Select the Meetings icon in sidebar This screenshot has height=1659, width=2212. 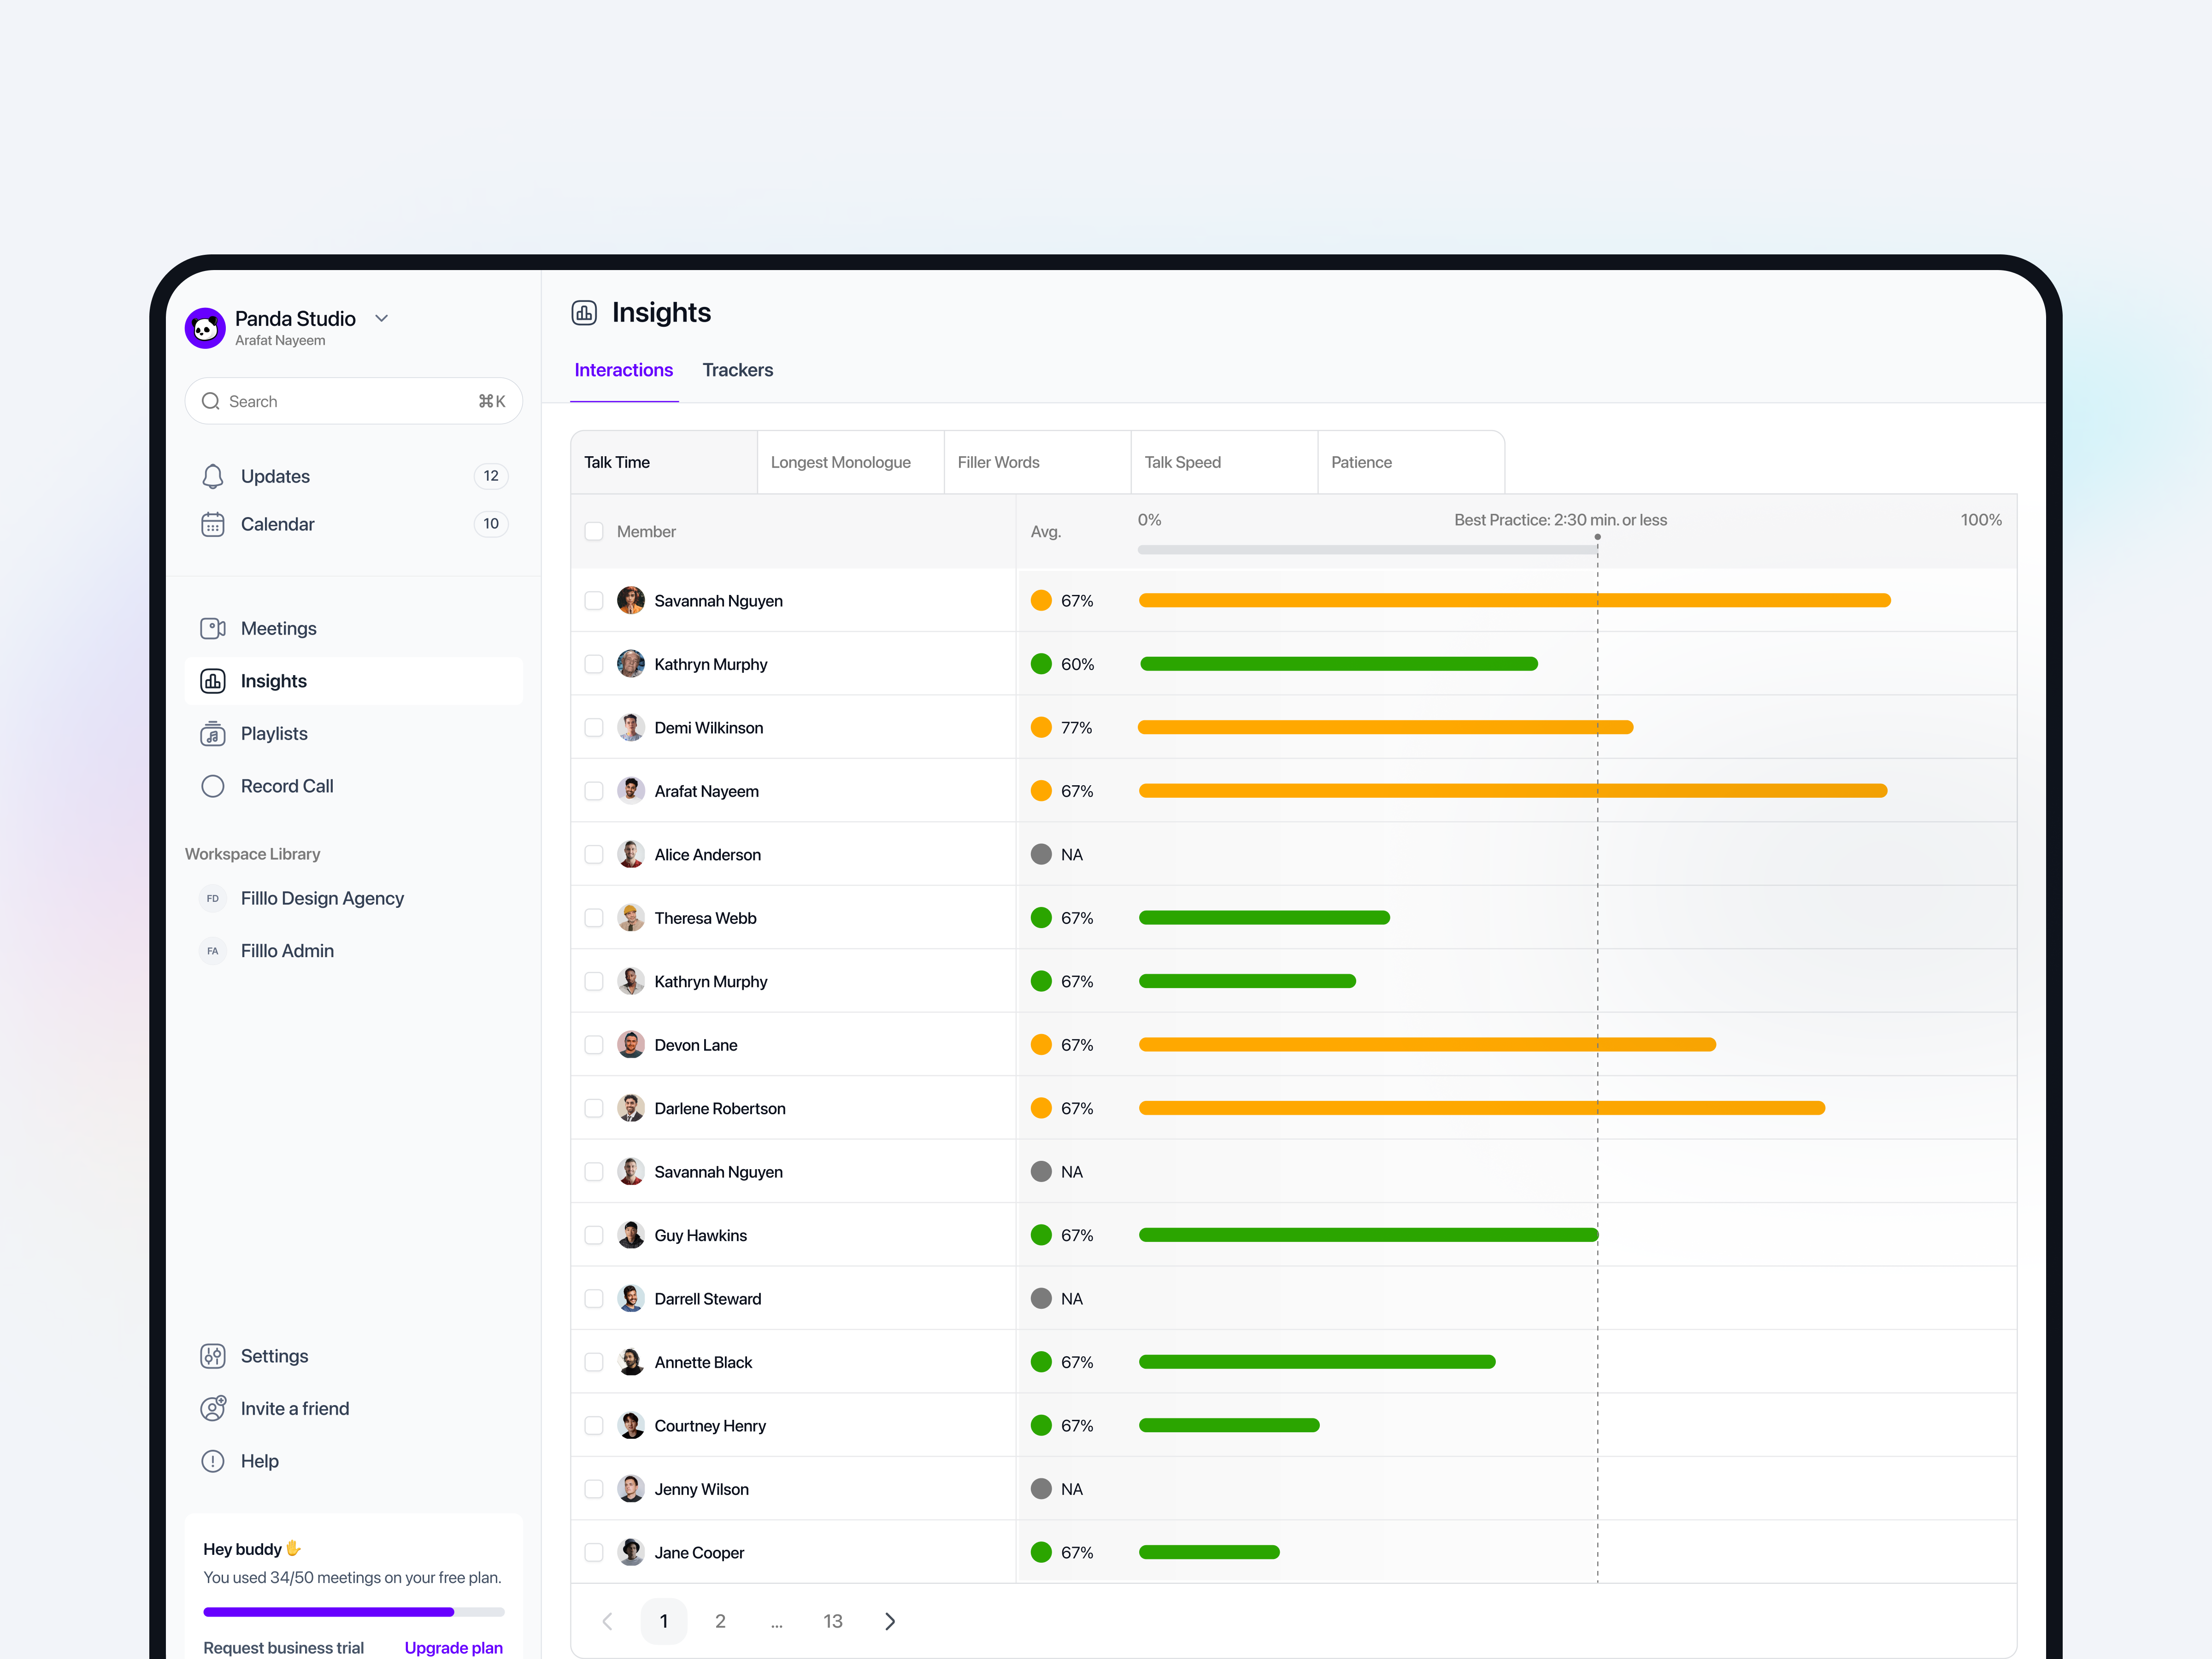[x=213, y=628]
